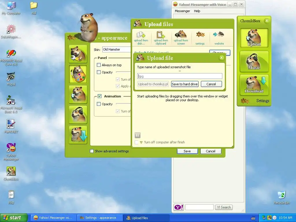Viewport: 296px width, 222px height.
Task: Toggle Panel Turn off checkbox
Action: pos(118,79)
